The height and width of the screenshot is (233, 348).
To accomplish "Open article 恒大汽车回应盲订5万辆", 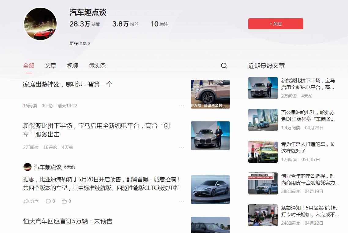I will click(x=68, y=221).
